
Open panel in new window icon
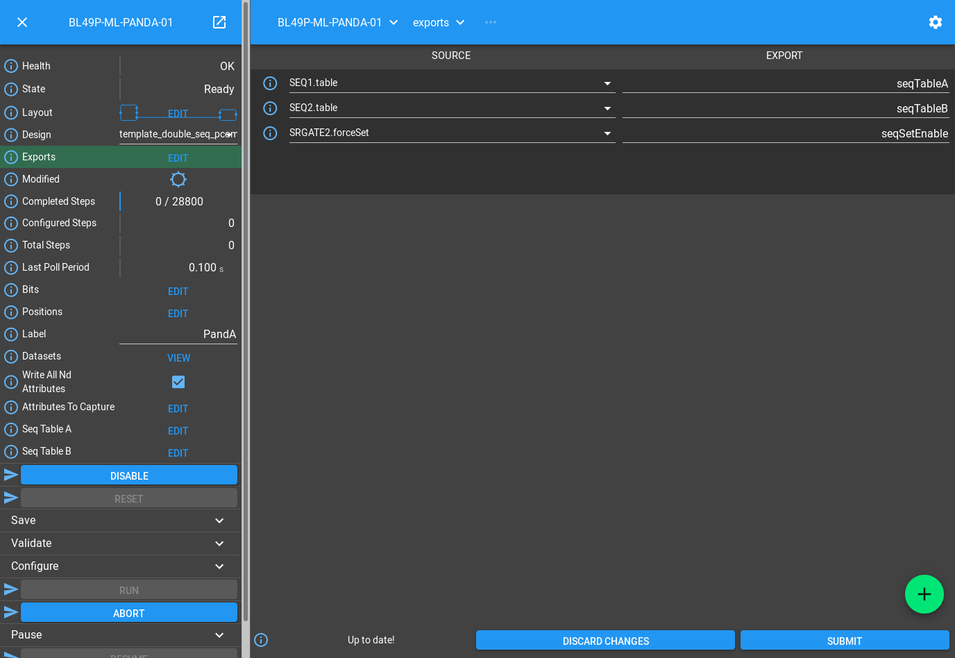219,22
